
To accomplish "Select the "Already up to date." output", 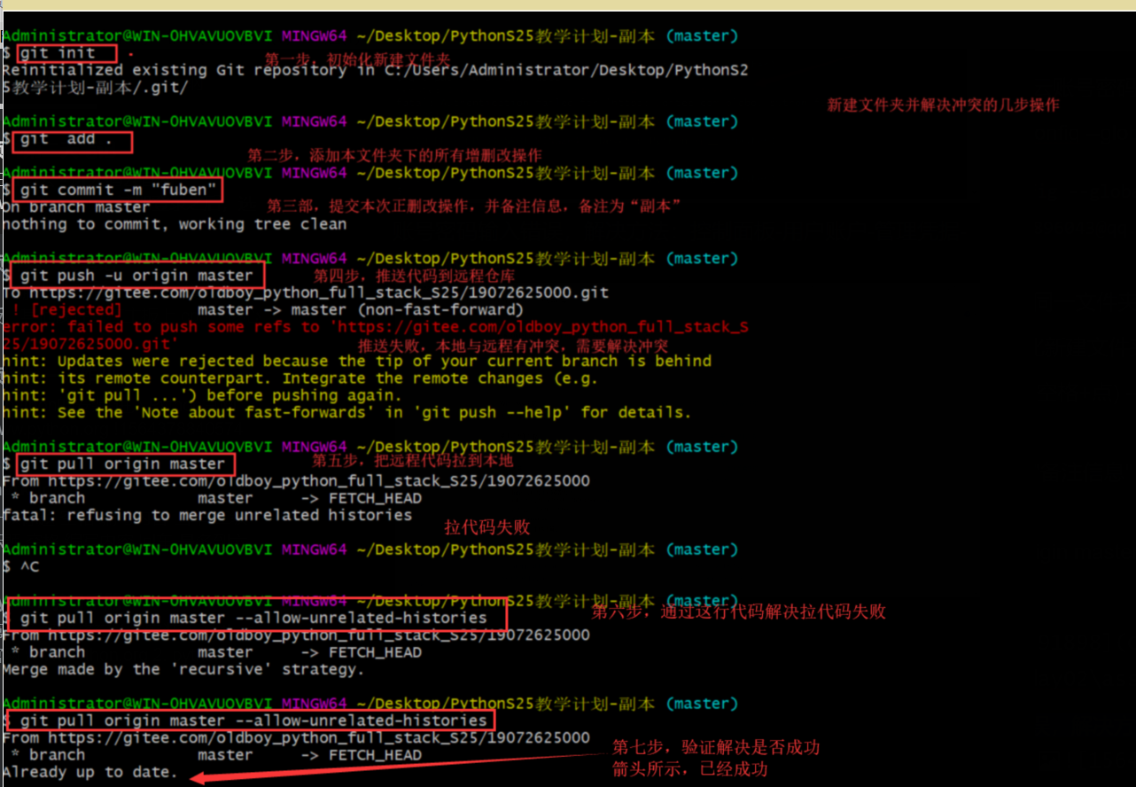I will [x=89, y=772].
